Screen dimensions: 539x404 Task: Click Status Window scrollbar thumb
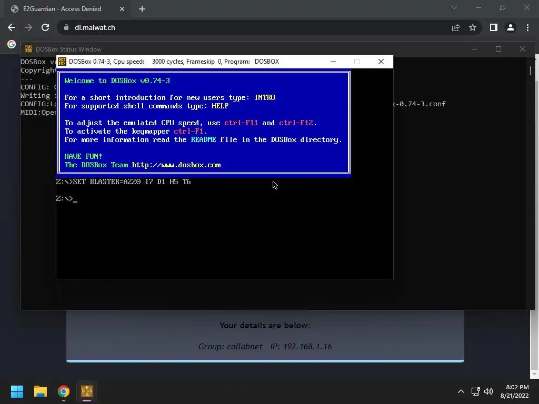[x=531, y=70]
